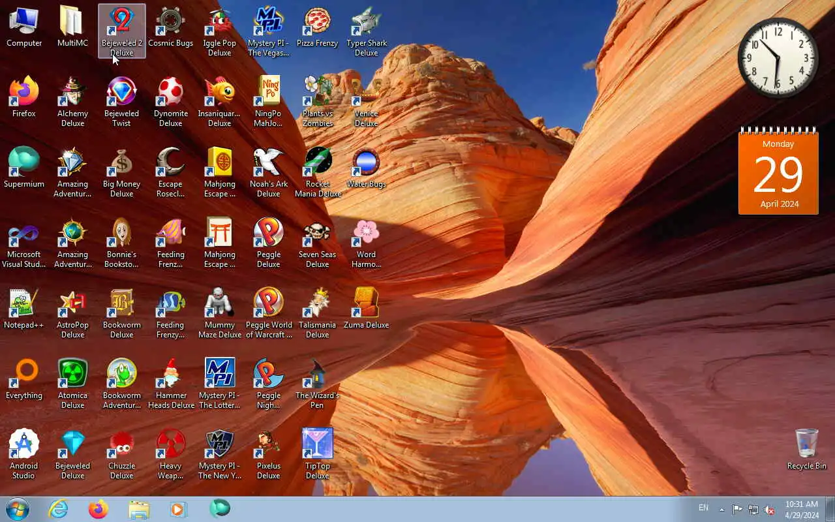Launch Firefox from the taskbar
The width and height of the screenshot is (835, 522).
(x=99, y=509)
